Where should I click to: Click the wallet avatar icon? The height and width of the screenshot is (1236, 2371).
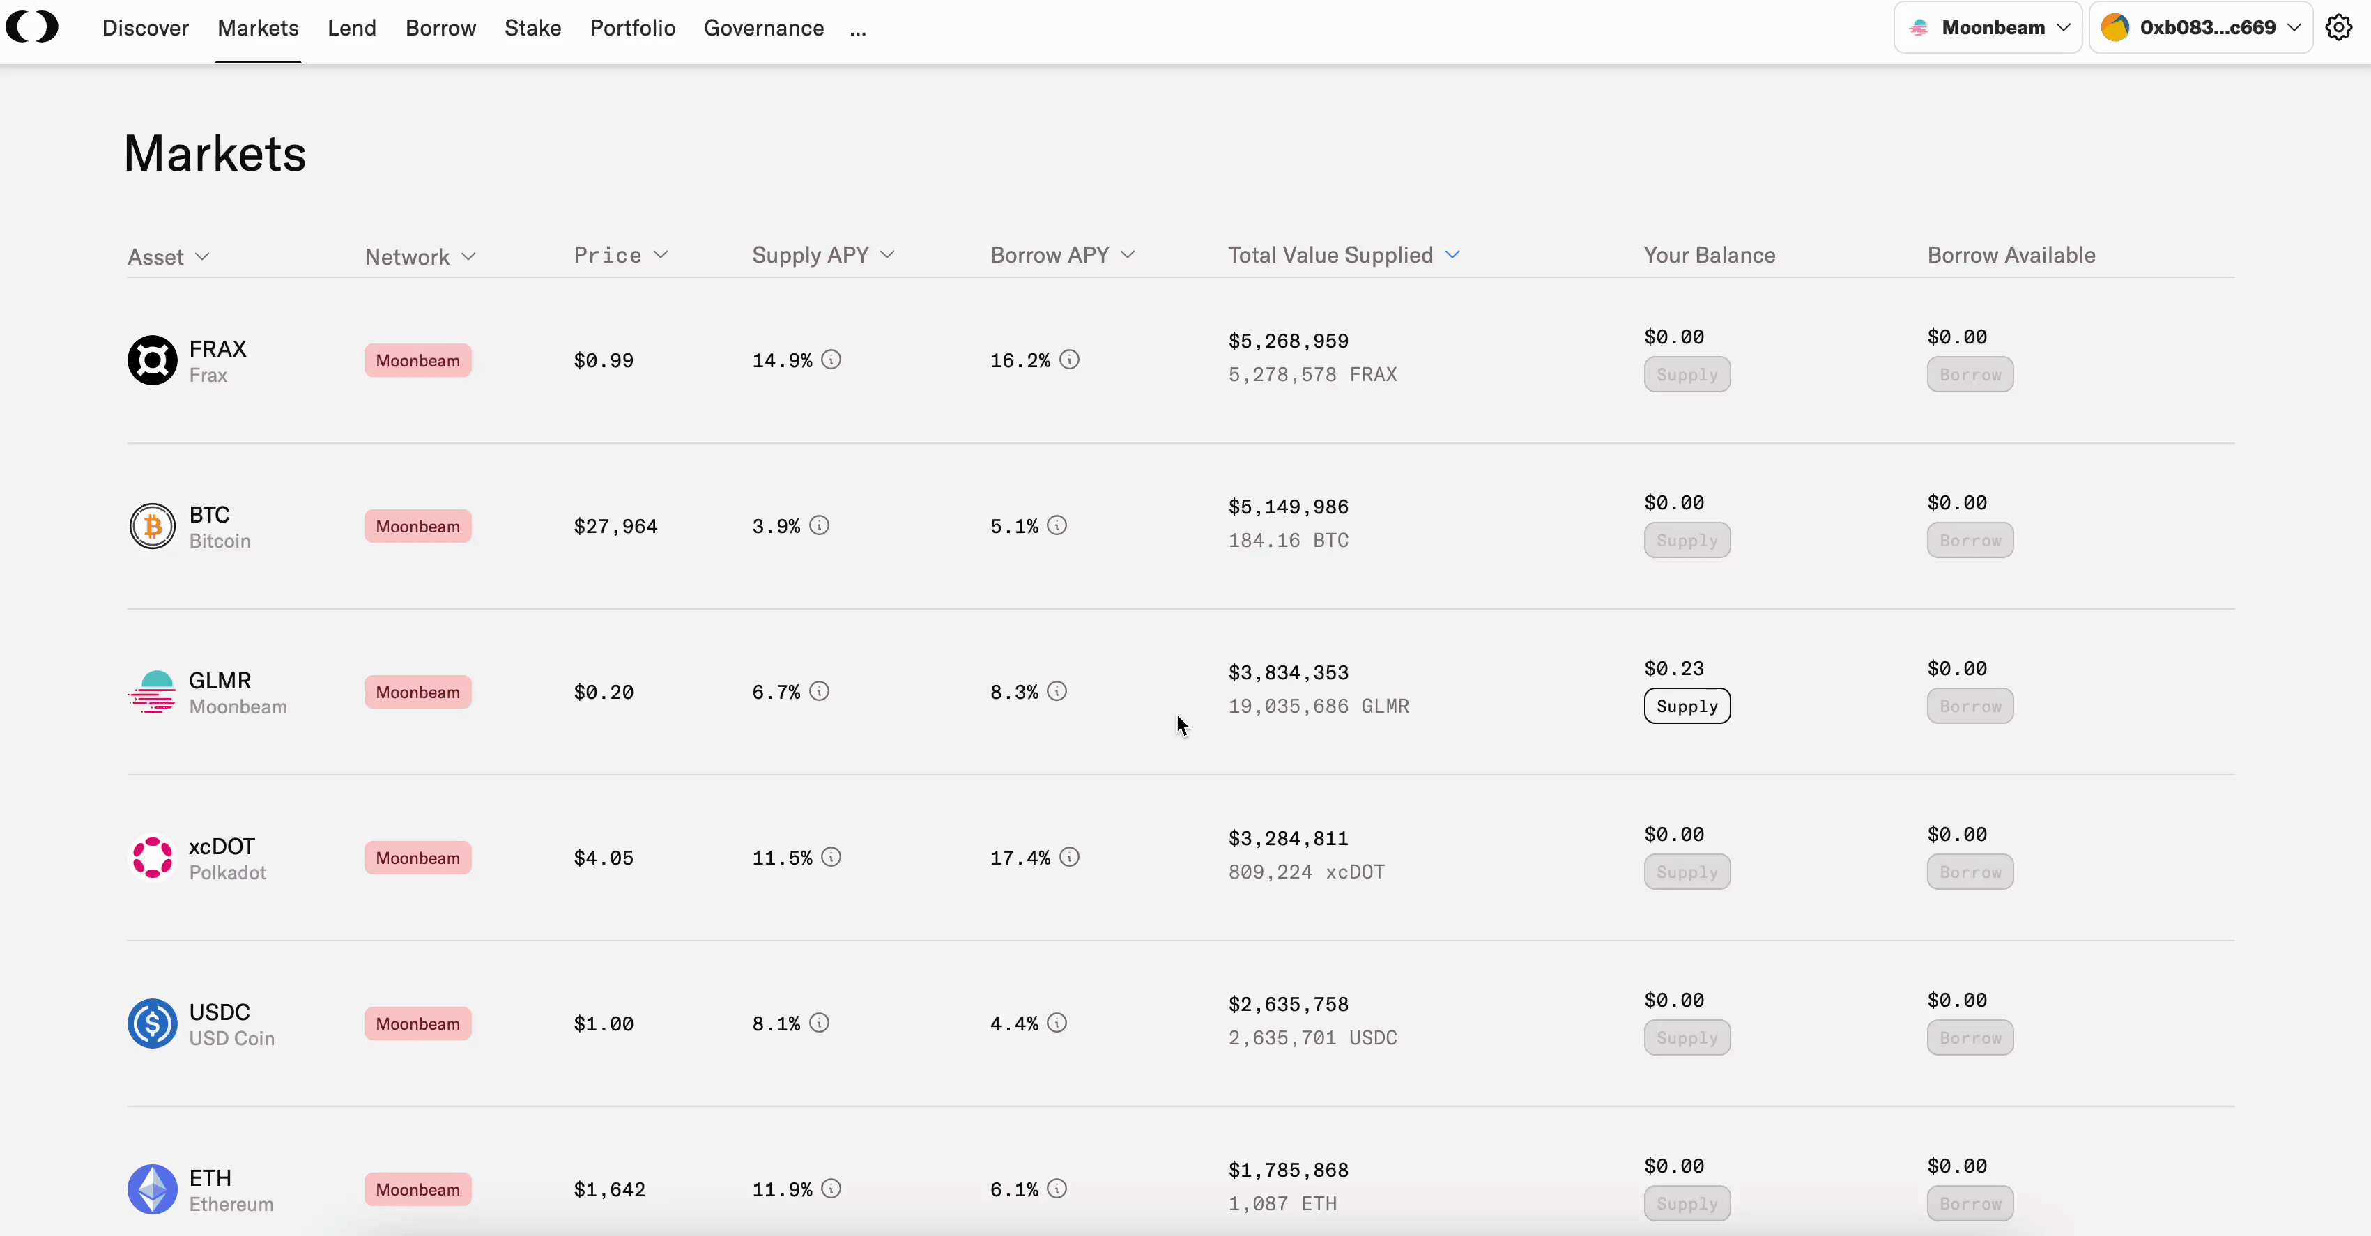click(2115, 28)
